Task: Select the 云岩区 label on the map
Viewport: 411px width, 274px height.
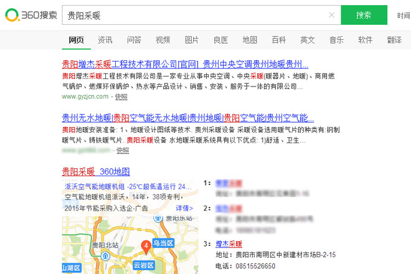Action: (x=144, y=265)
